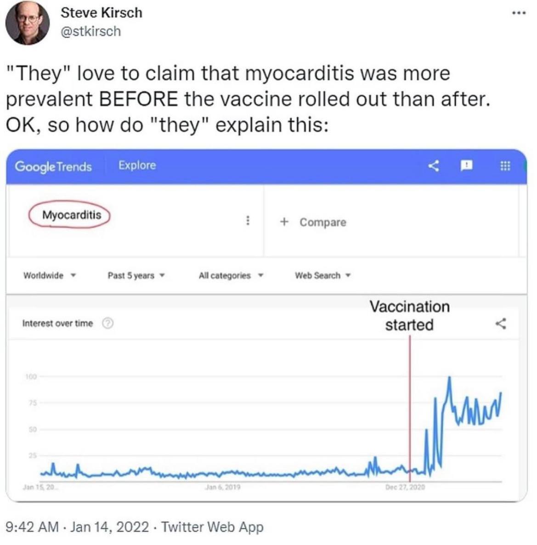The image size is (537, 545).
Task: Open the Past 5 years dropdown
Action: tap(136, 275)
